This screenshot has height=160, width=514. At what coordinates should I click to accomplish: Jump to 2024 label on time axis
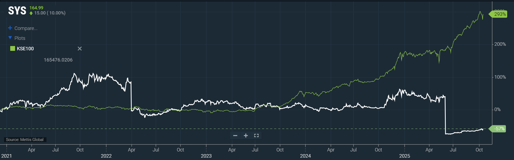click(x=305, y=156)
